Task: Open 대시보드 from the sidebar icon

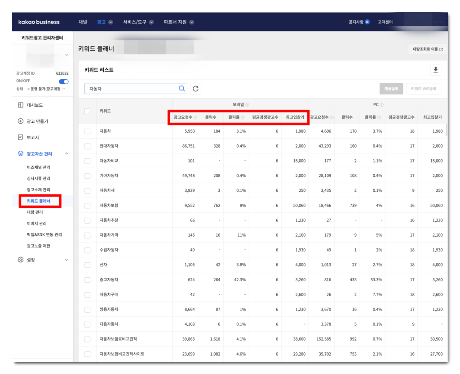Action: [x=20, y=105]
